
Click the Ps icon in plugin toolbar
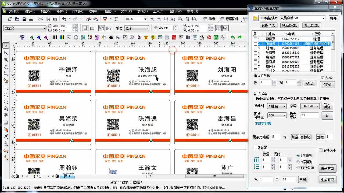(x=118, y=37)
